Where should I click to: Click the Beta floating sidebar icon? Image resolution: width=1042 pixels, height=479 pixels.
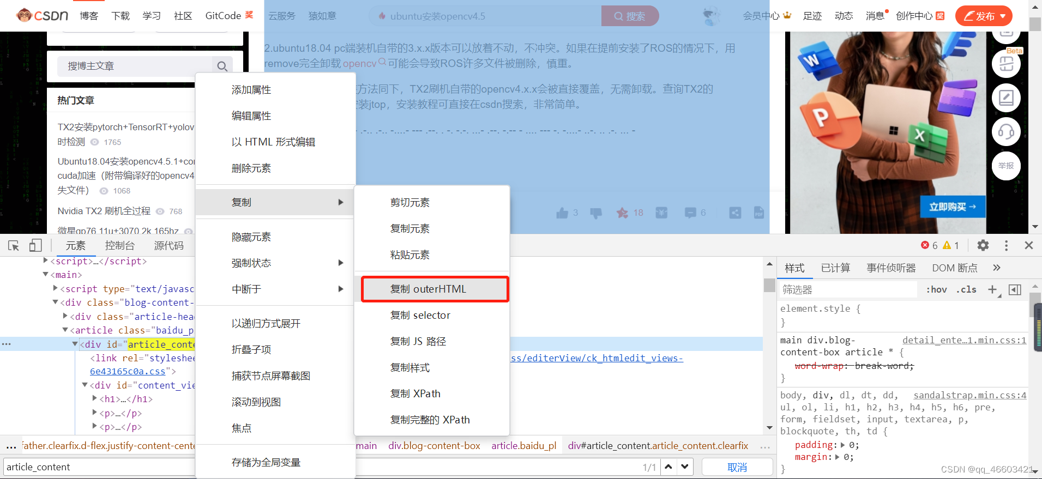tap(1006, 63)
